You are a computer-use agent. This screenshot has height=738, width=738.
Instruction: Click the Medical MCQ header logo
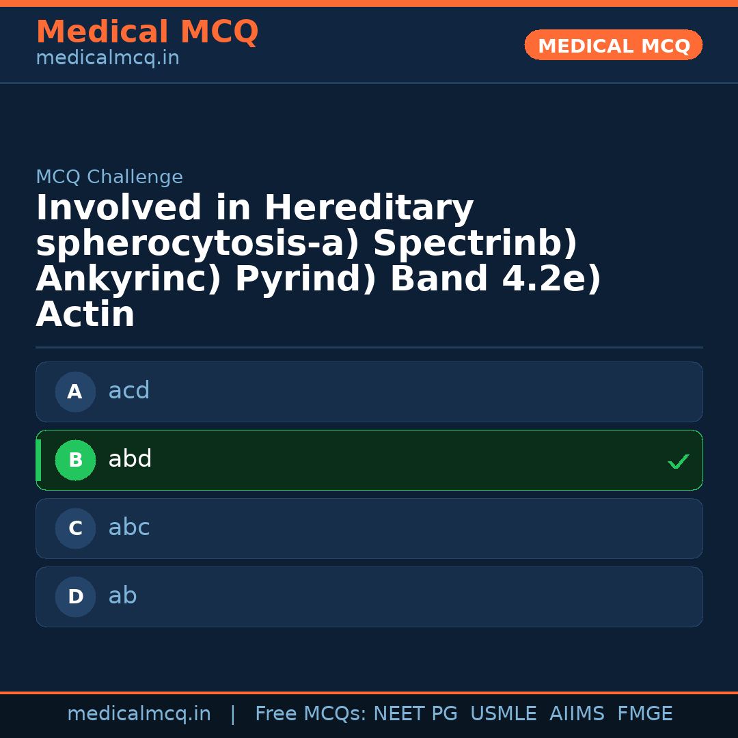(x=147, y=32)
